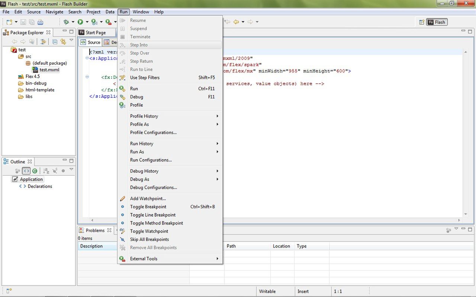The height and width of the screenshot is (297, 476).
Task: Click the green Run toolbar button
Action: 80,22
